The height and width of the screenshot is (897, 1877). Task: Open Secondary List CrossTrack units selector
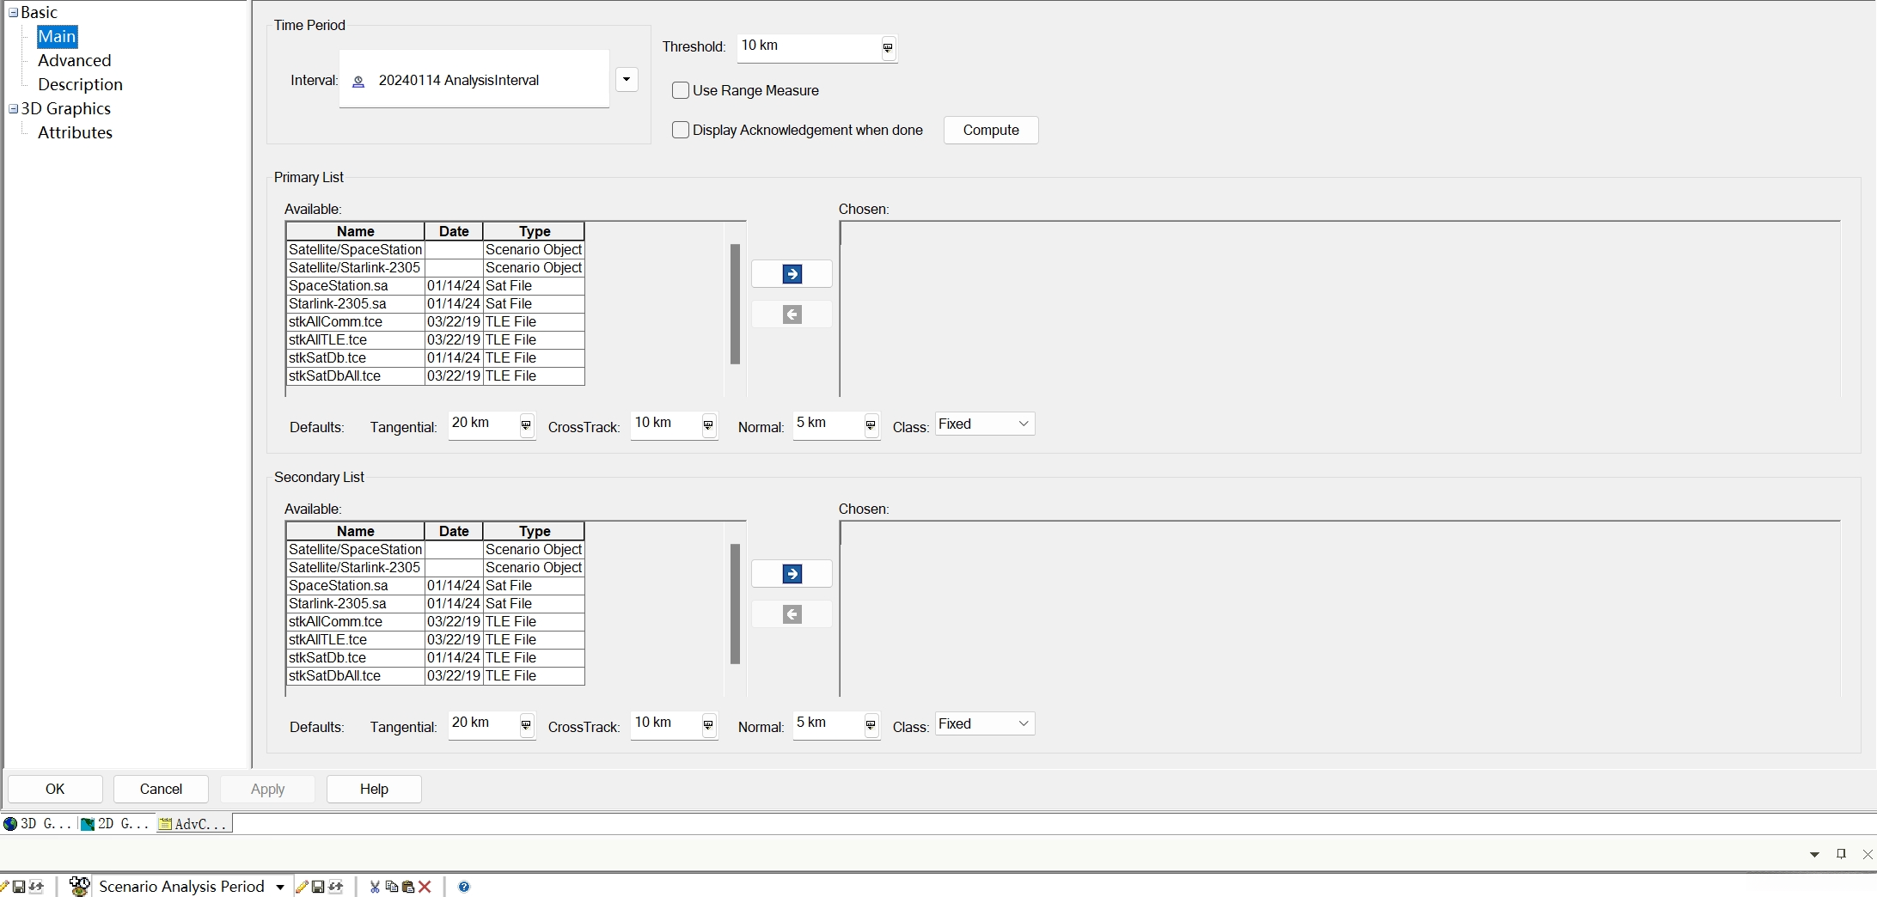[708, 725]
